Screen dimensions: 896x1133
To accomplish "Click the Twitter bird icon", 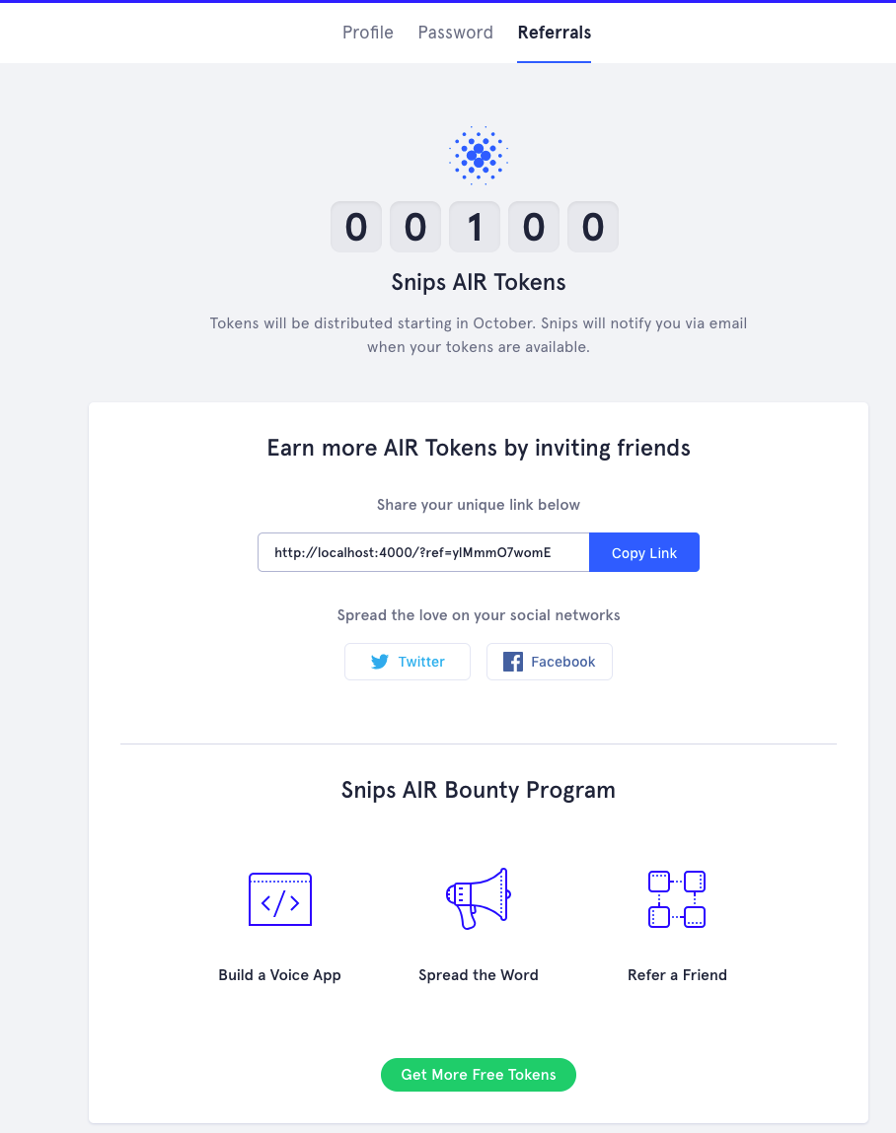I will point(380,662).
